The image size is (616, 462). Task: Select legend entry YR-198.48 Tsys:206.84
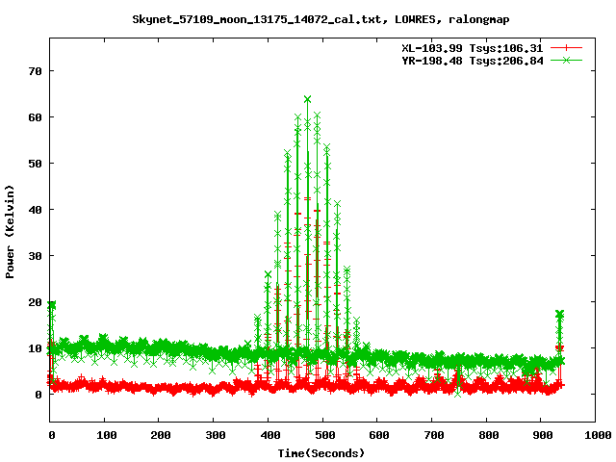click(473, 61)
